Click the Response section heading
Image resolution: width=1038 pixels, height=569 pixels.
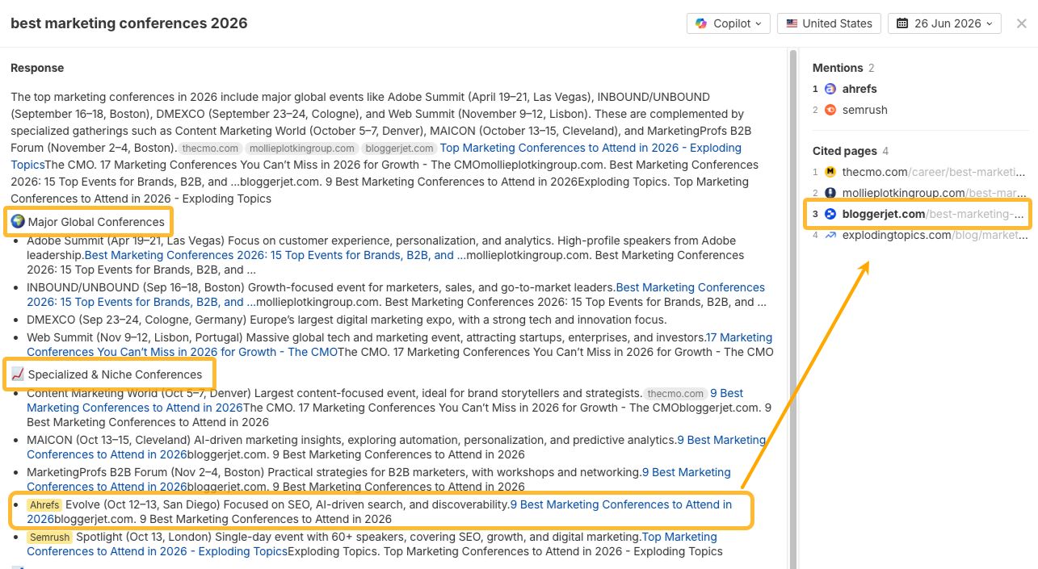click(x=37, y=68)
